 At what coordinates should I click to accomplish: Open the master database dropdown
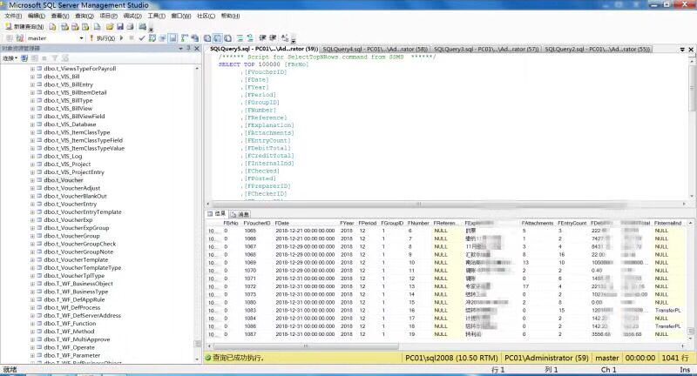click(x=83, y=38)
